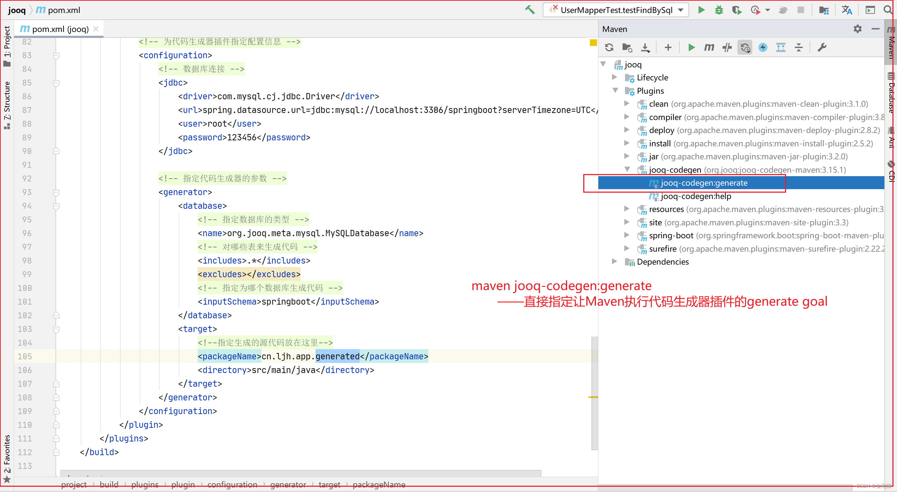
Task: Run with Coverage using the shield icon
Action: [x=737, y=10]
